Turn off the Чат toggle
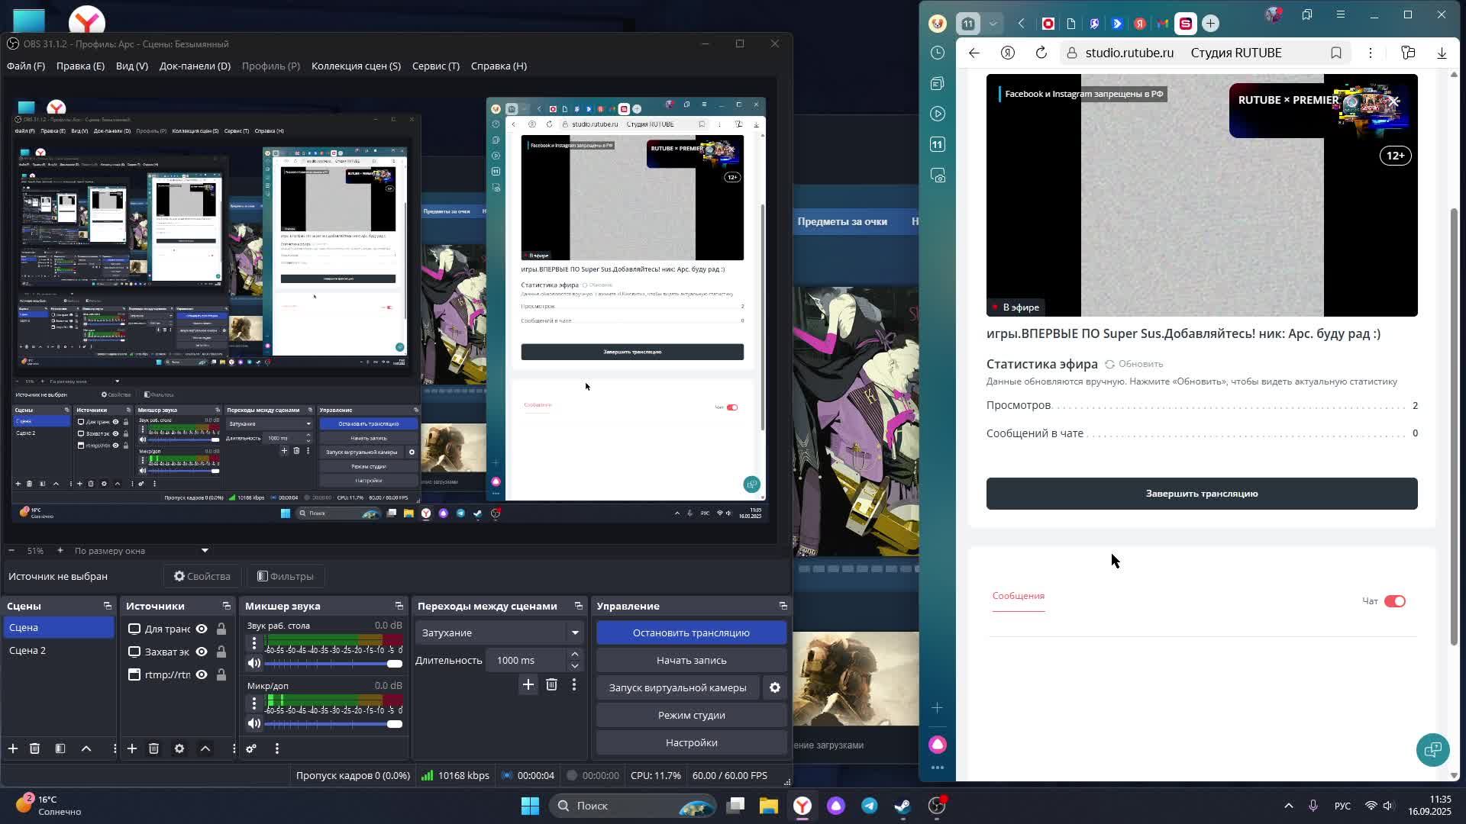This screenshot has width=1466, height=824. (1394, 601)
